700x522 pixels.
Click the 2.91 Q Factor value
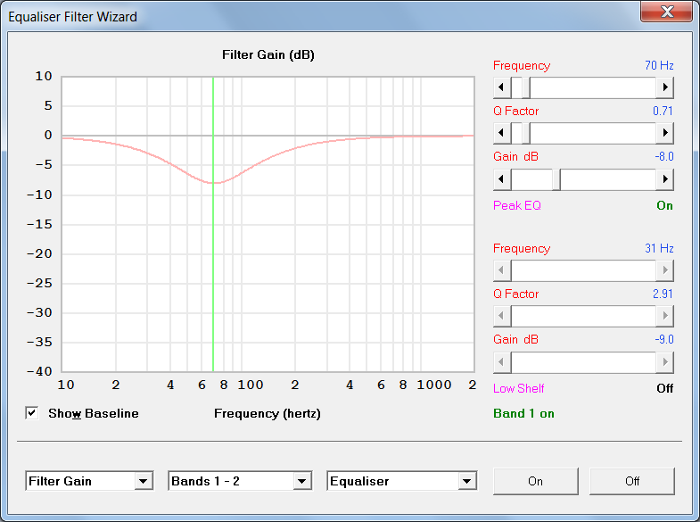663,294
